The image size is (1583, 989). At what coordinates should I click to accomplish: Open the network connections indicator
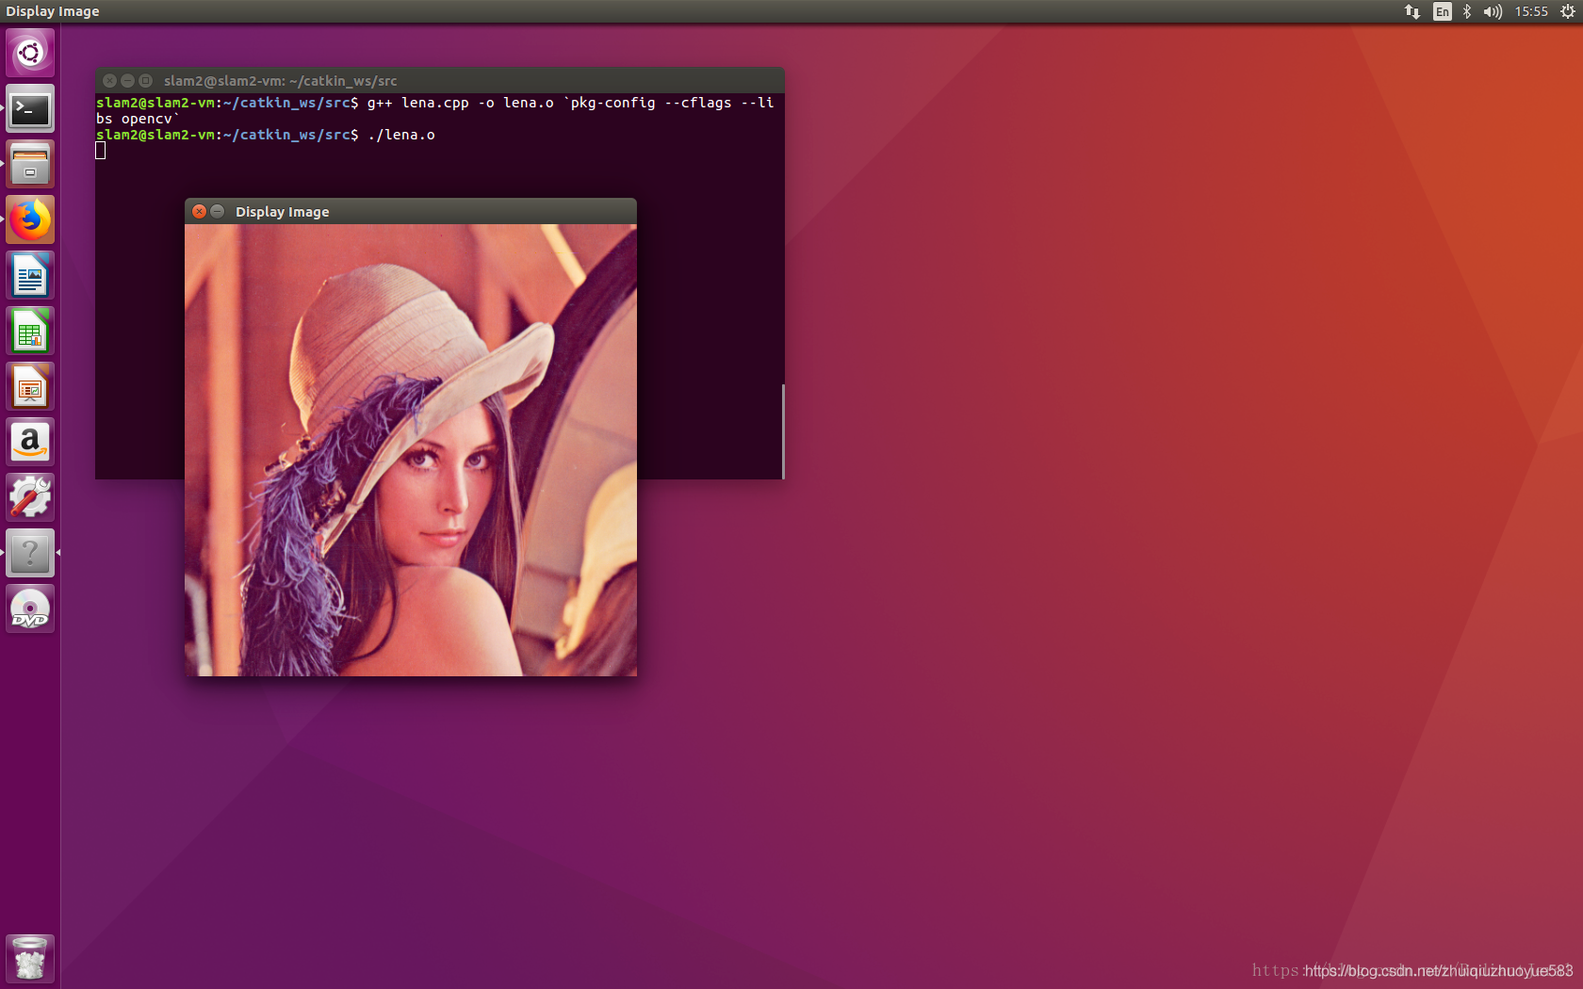pyautogui.click(x=1412, y=11)
